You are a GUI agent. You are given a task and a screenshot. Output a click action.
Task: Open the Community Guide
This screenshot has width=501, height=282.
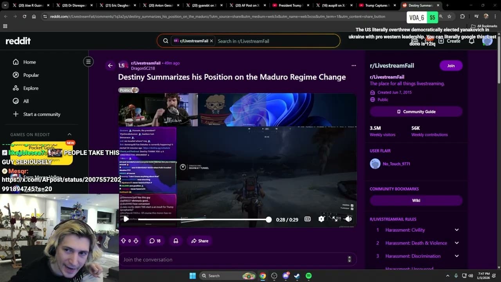pyautogui.click(x=416, y=112)
